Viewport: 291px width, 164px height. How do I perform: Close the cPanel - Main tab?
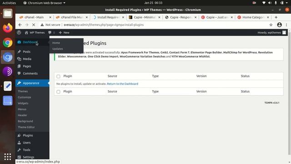pyautogui.click(x=50, y=17)
